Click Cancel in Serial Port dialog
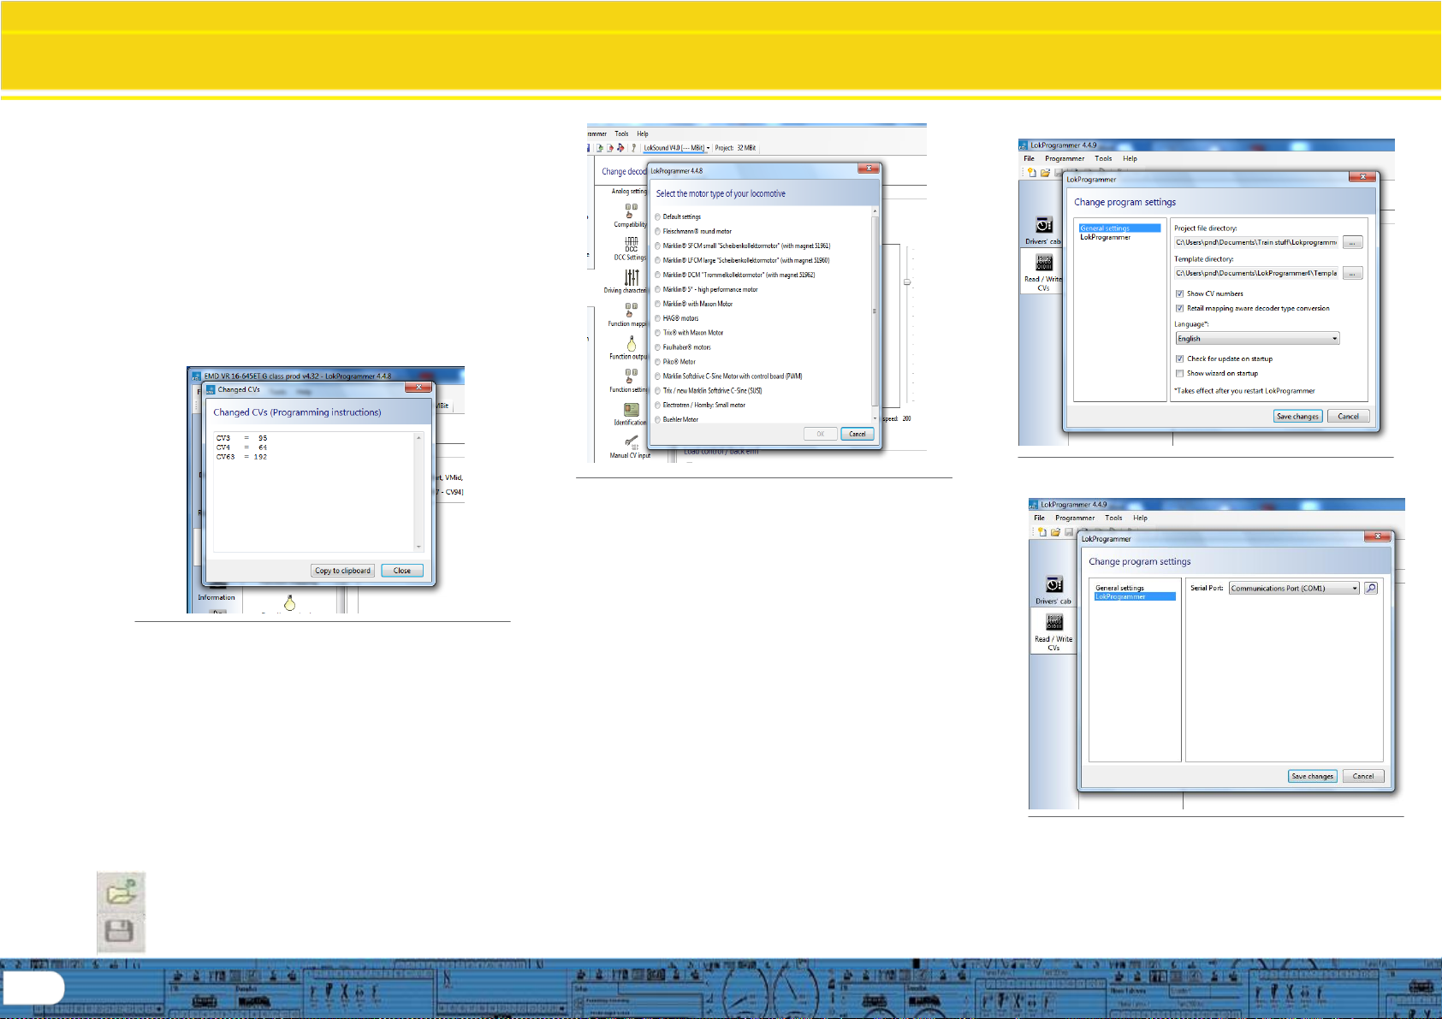 pyautogui.click(x=1363, y=776)
